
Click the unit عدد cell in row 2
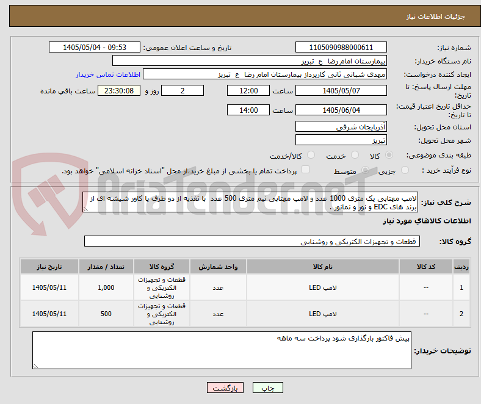[218, 314]
